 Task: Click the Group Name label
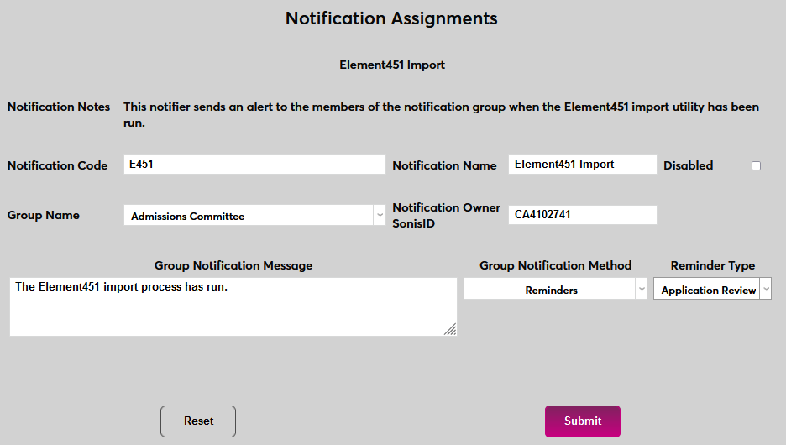coord(44,216)
